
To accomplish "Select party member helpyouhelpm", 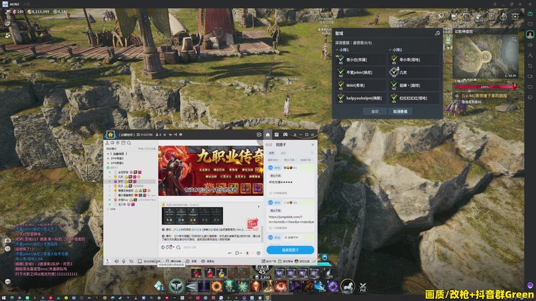I will pos(361,98).
